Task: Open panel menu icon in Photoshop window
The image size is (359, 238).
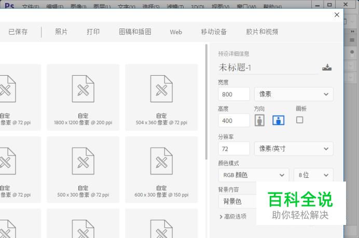Action: (x=352, y=40)
